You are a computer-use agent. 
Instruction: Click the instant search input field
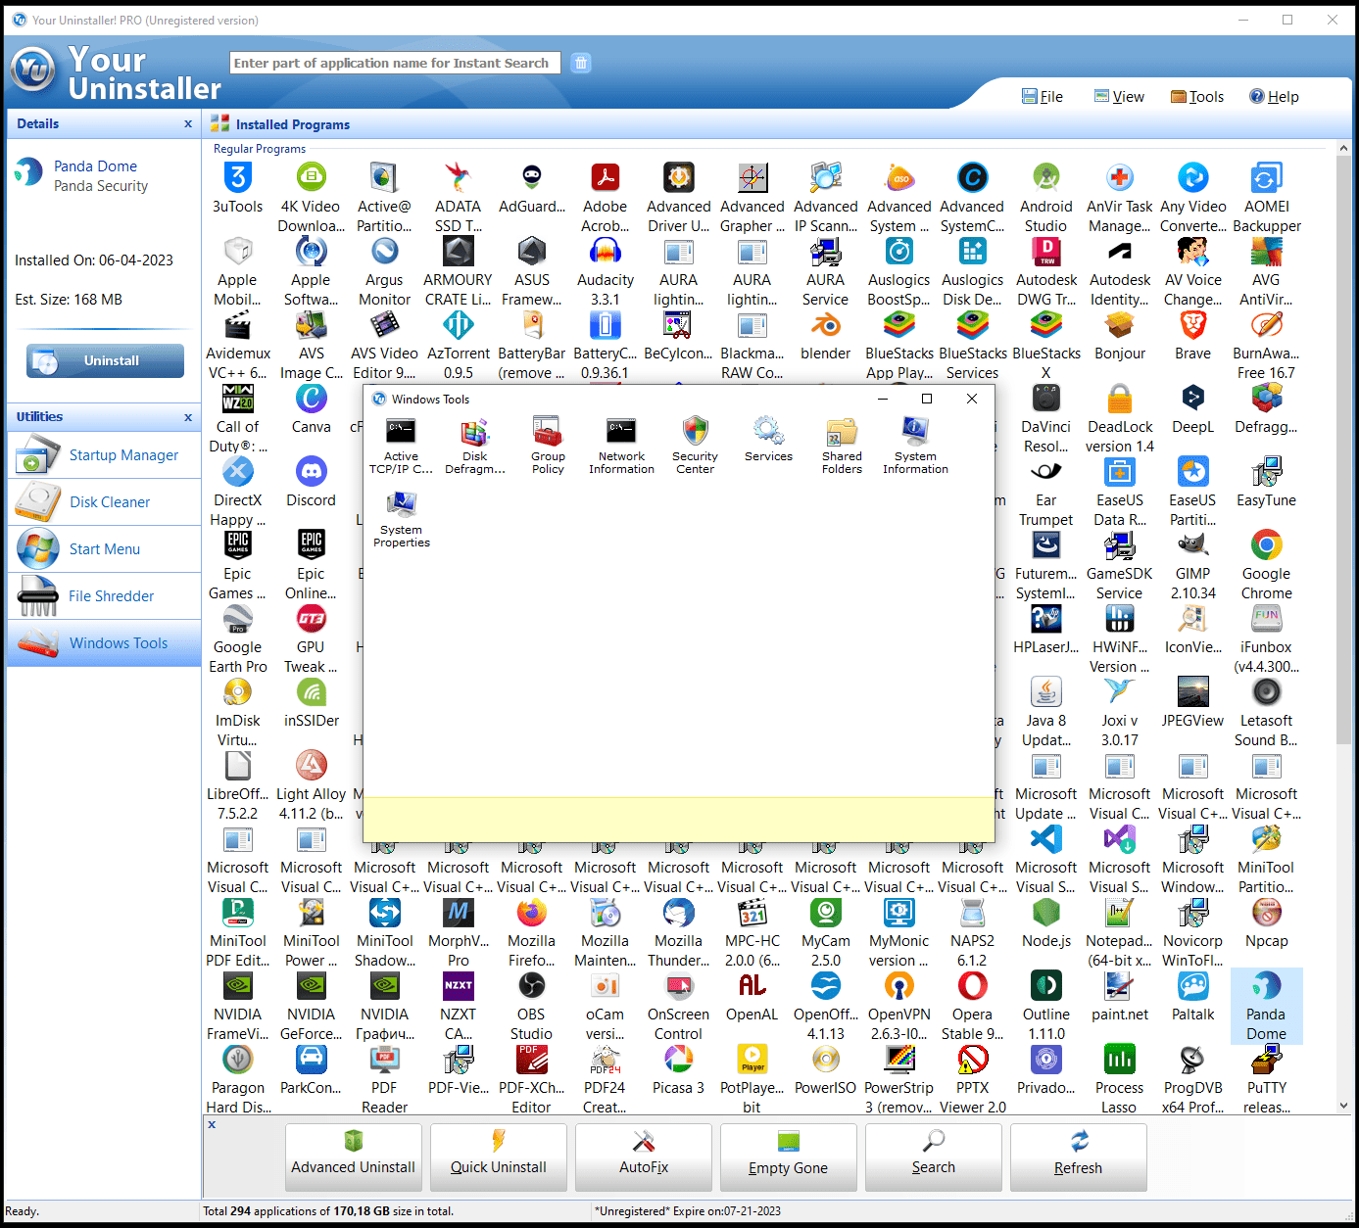tap(395, 64)
